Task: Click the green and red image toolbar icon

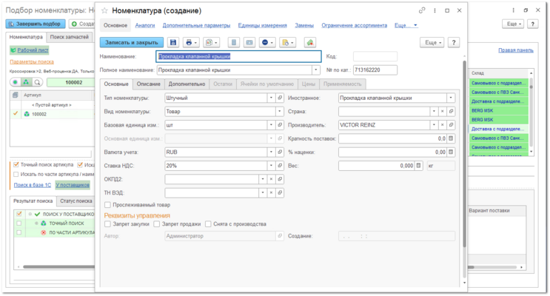Action: click(x=309, y=42)
